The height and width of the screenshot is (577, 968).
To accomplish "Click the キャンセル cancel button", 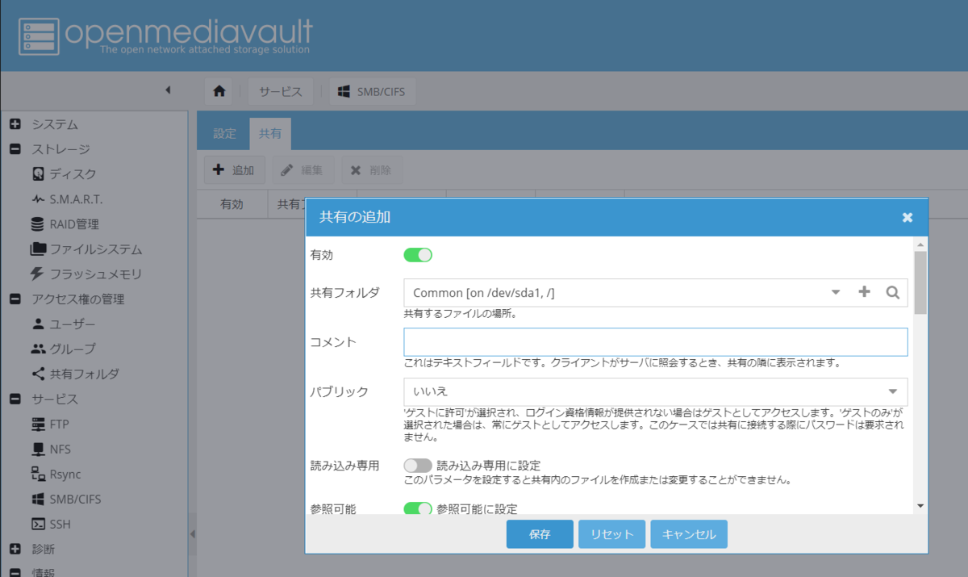I will [689, 534].
